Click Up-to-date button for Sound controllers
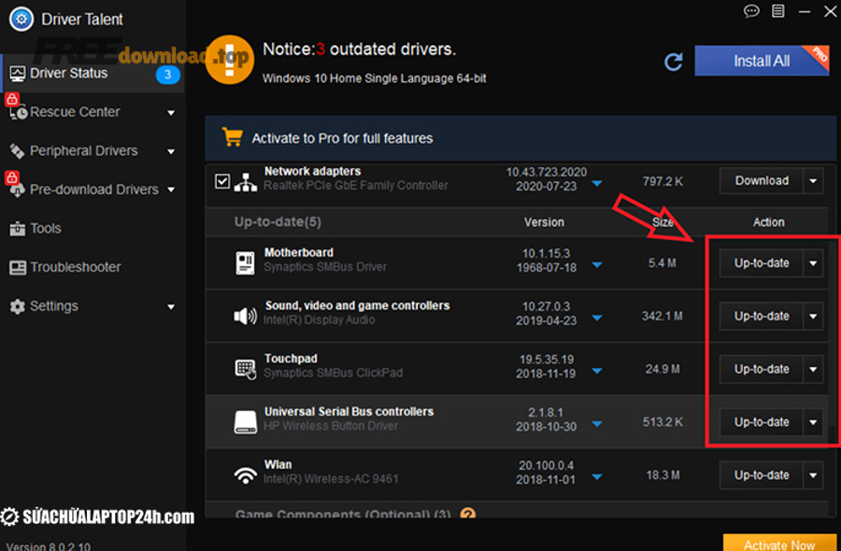 click(761, 317)
